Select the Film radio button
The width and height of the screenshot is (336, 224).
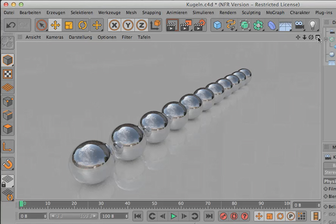pos(326,189)
